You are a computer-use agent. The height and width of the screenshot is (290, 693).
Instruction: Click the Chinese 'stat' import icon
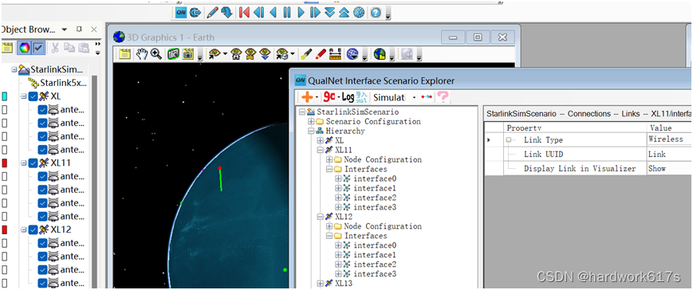(361, 96)
